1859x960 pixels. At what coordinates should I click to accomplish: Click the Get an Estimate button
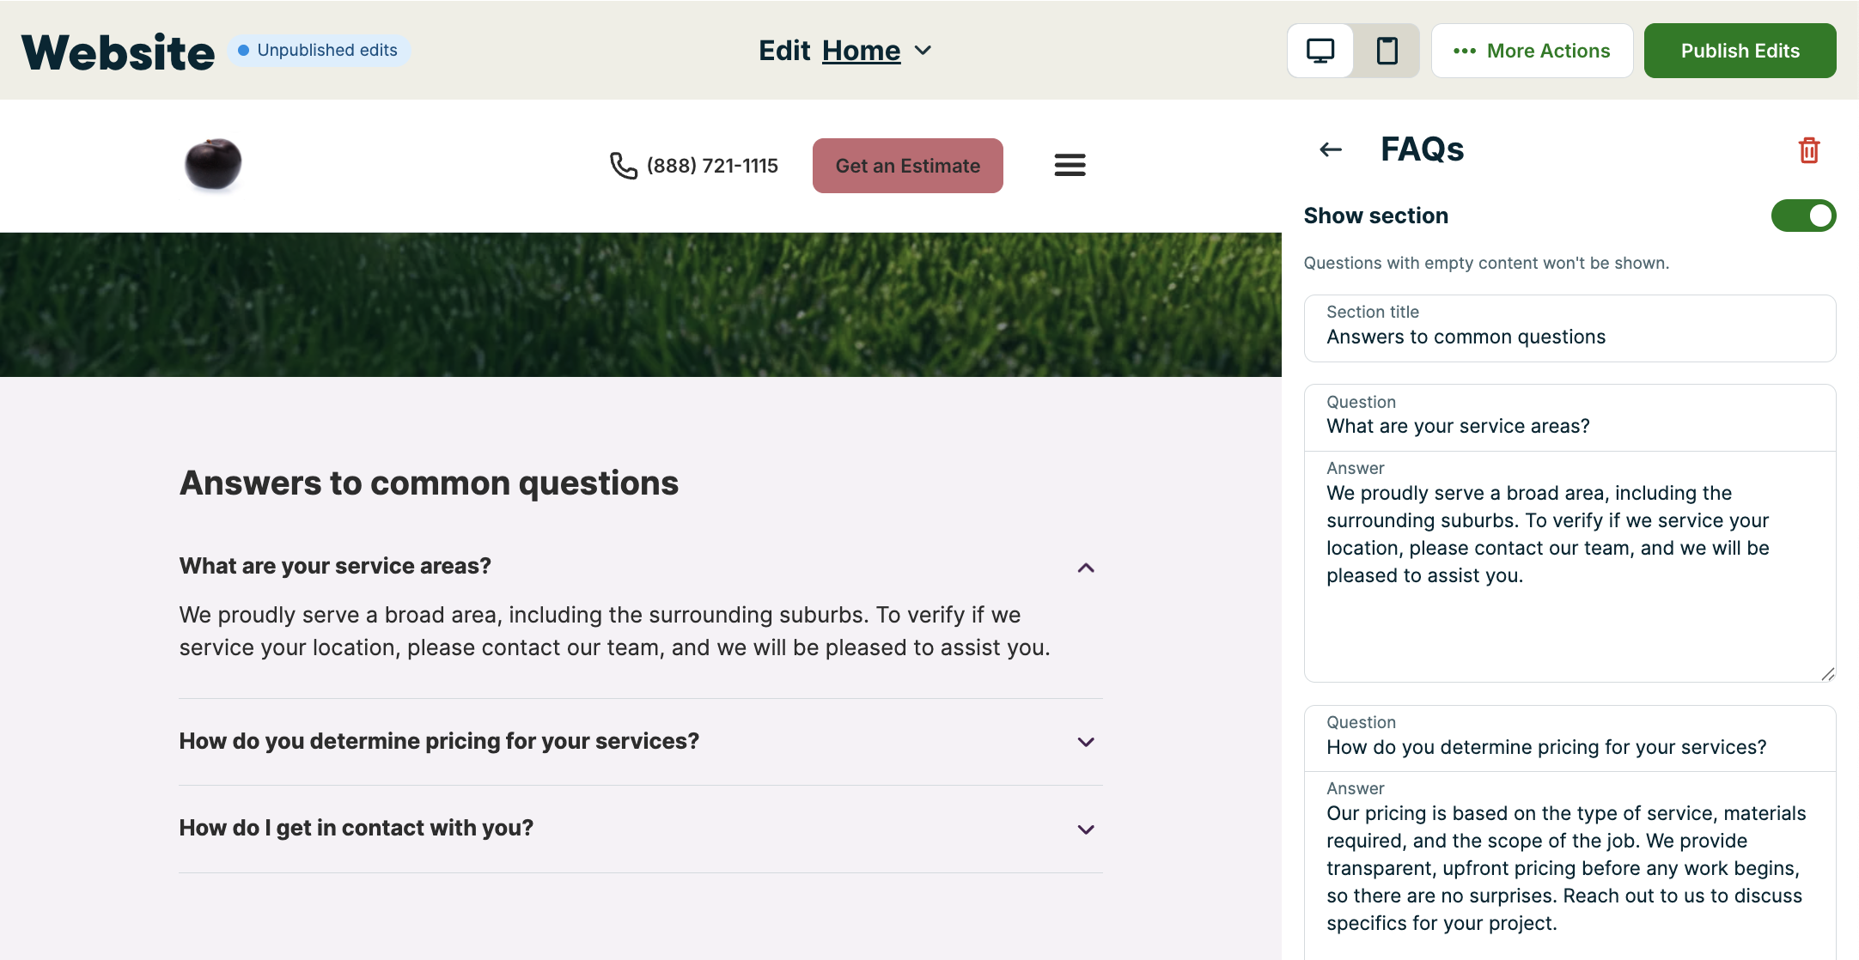907,166
